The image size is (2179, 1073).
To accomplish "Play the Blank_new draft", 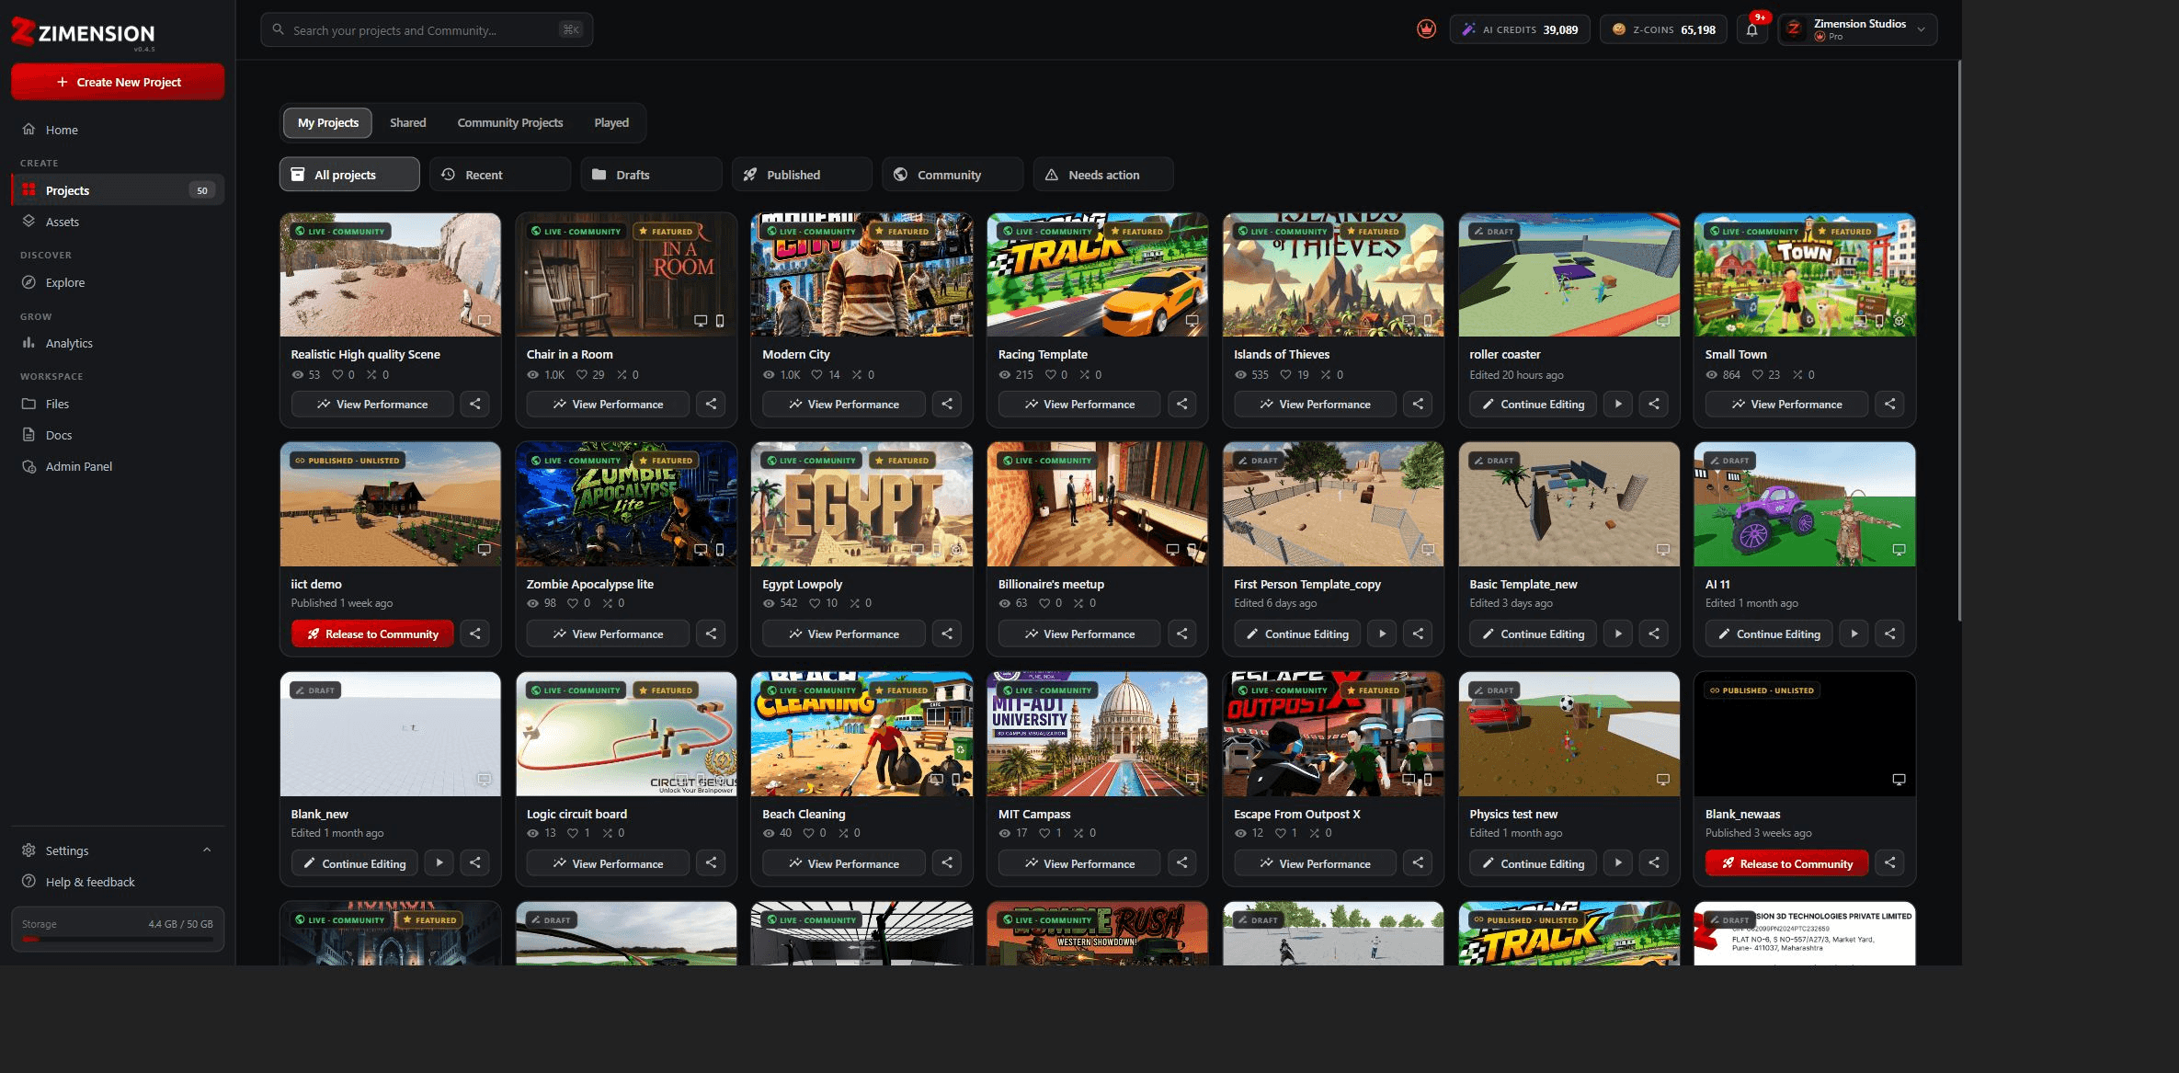I will click(439, 862).
